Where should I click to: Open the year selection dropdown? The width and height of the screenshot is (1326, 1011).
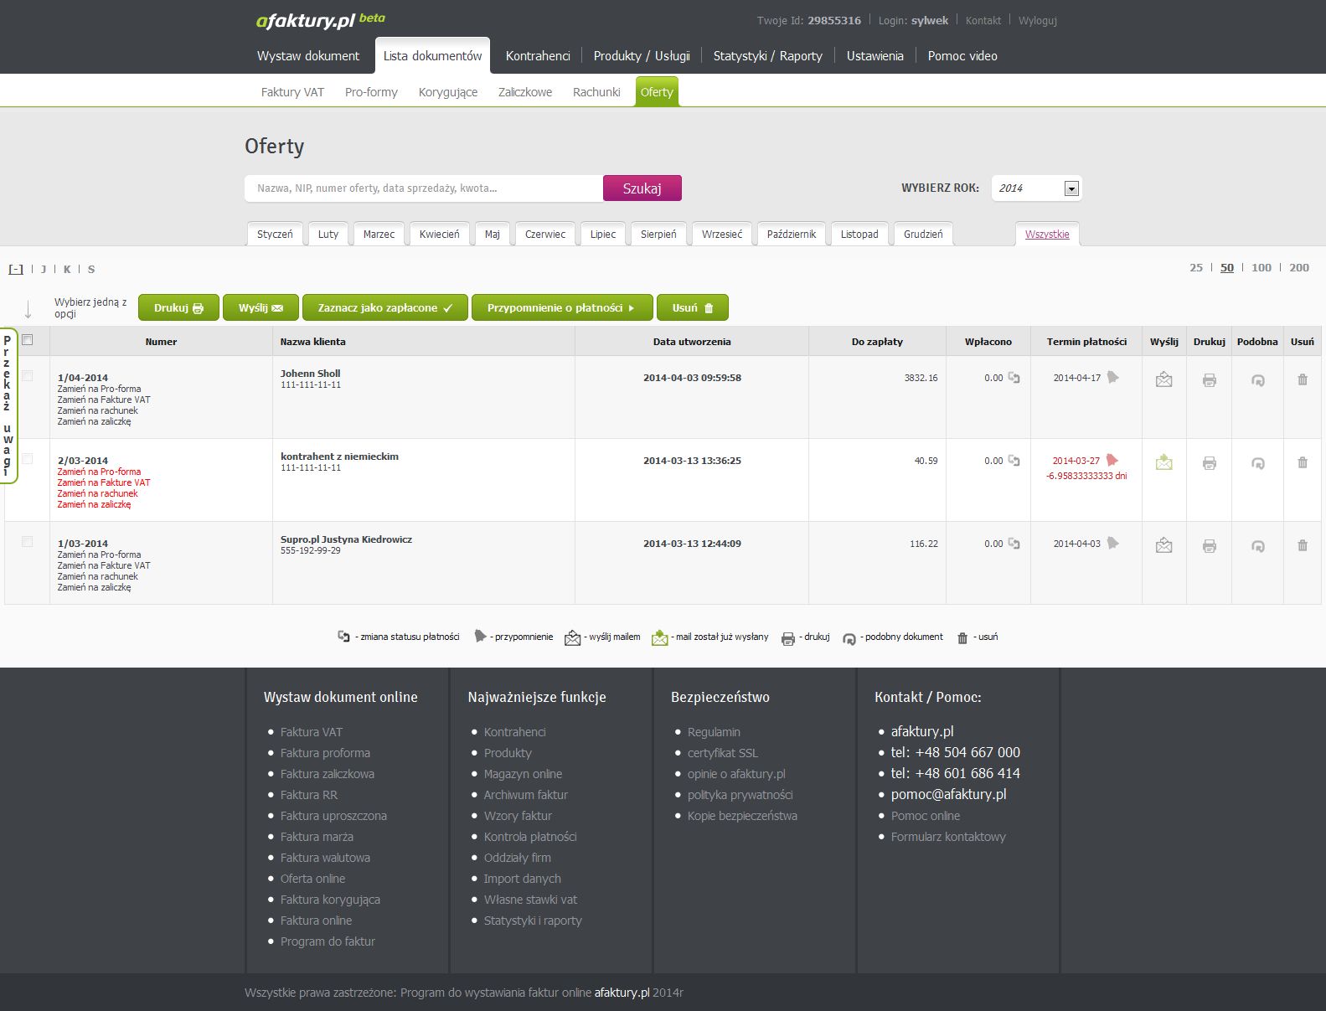pos(1071,188)
